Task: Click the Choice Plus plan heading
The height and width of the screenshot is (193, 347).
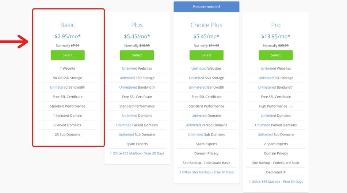Action: pyautogui.click(x=206, y=25)
